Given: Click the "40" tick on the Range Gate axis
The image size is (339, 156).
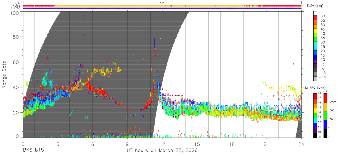Looking at the screenshot, I should point(16,87).
